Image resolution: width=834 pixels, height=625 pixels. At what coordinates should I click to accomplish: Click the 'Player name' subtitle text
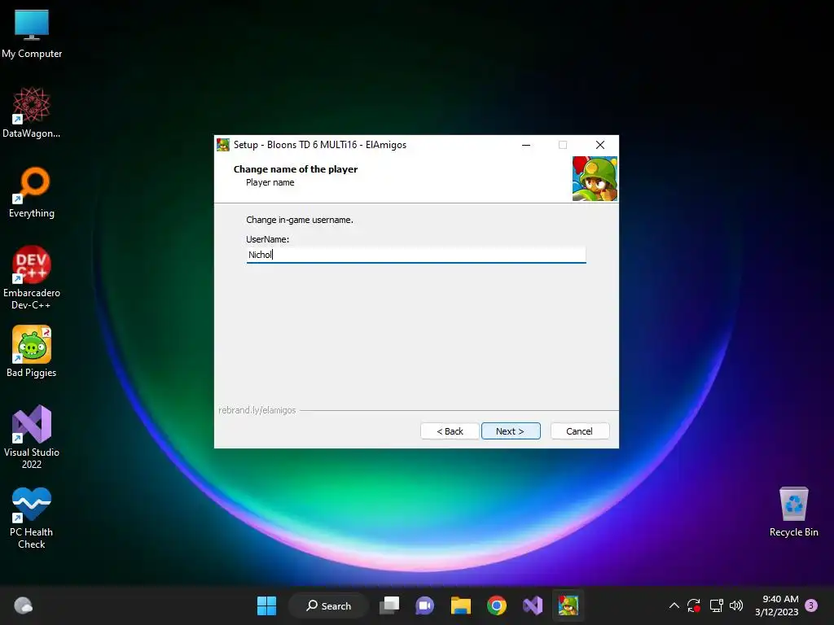point(270,182)
